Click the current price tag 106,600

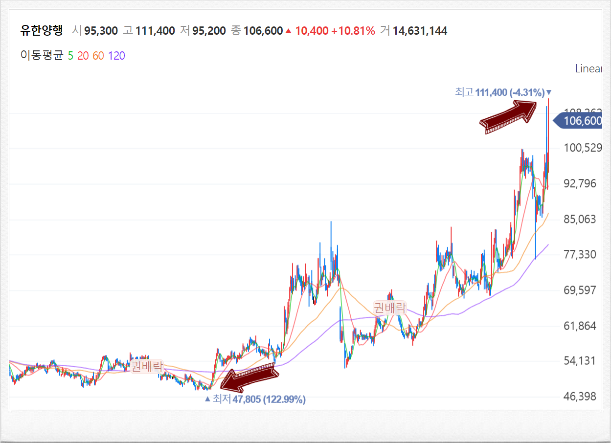click(x=578, y=121)
